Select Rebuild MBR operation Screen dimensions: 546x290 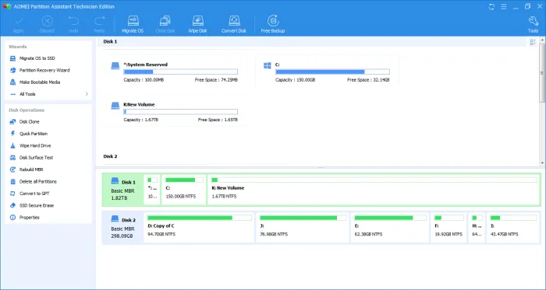31,169
